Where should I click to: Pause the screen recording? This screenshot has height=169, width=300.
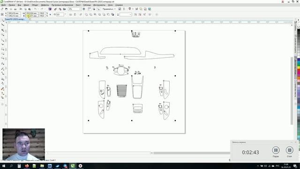tap(276, 150)
